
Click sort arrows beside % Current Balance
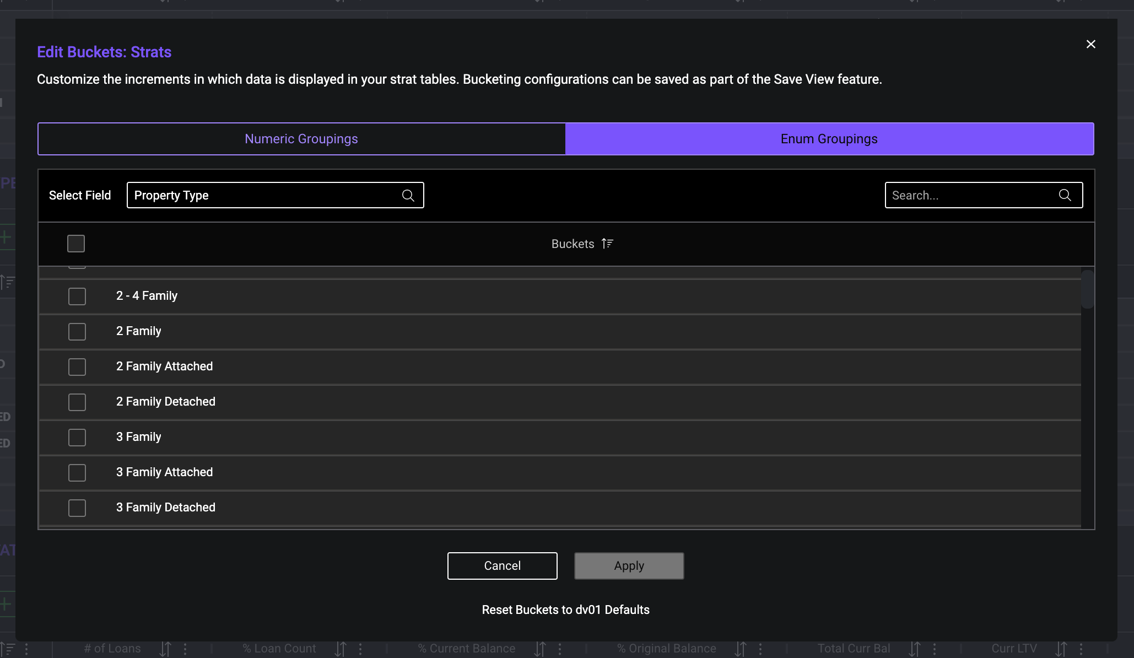pyautogui.click(x=540, y=649)
